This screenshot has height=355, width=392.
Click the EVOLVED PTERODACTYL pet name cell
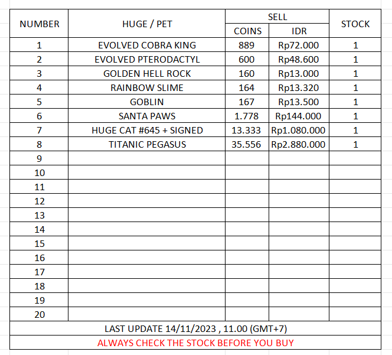click(147, 59)
